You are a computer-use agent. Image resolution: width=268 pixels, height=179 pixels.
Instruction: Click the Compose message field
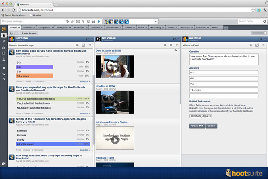pos(33,21)
